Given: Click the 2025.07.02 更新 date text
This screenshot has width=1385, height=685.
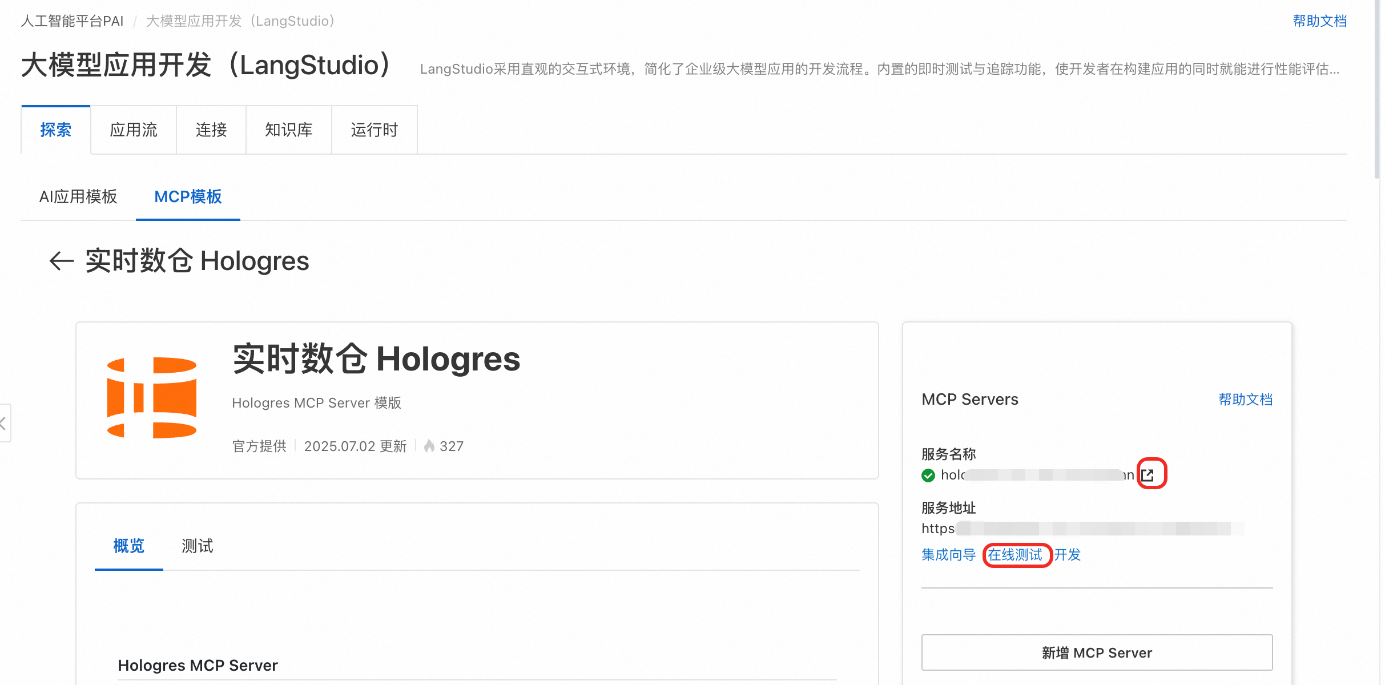Looking at the screenshot, I should 355,446.
